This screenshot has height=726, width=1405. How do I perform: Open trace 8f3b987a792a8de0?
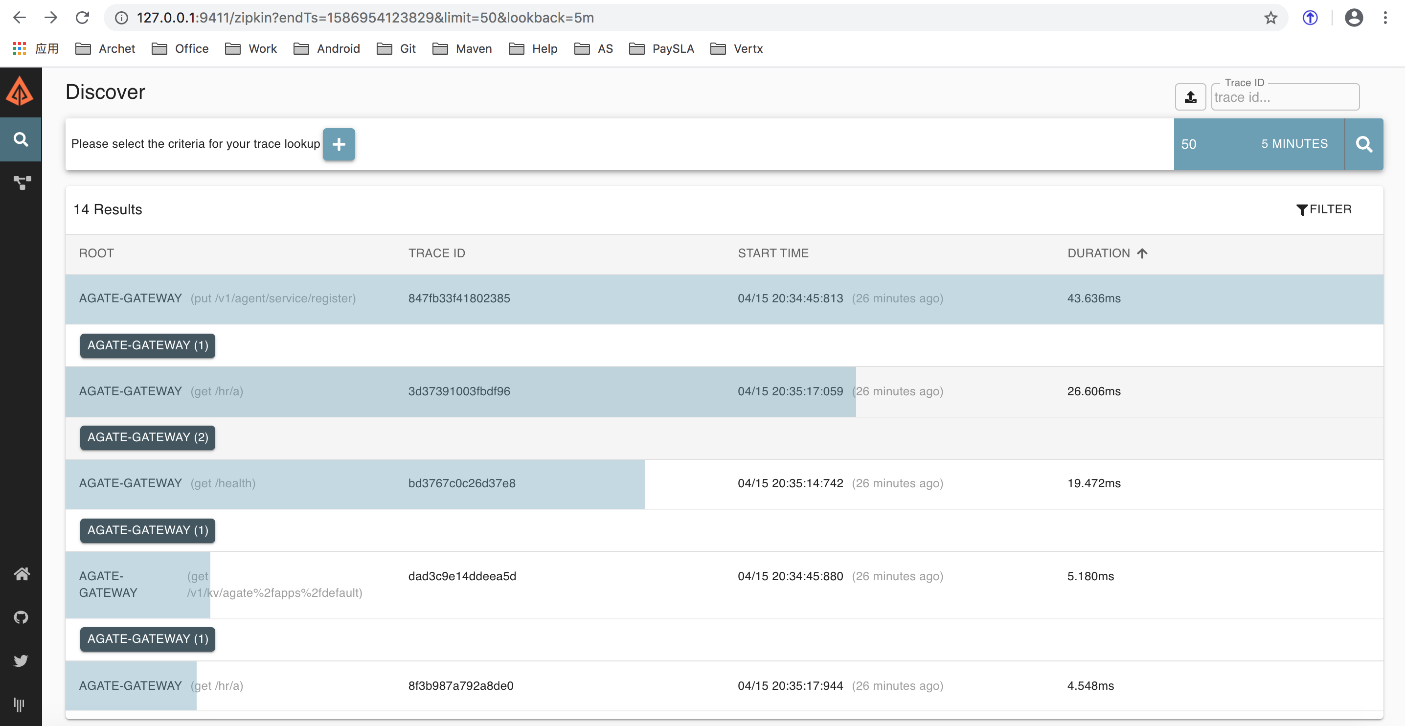(461, 685)
